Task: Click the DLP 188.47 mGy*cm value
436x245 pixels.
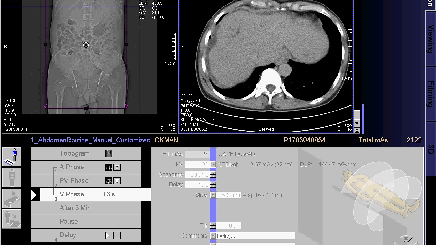Action: tap(338, 164)
